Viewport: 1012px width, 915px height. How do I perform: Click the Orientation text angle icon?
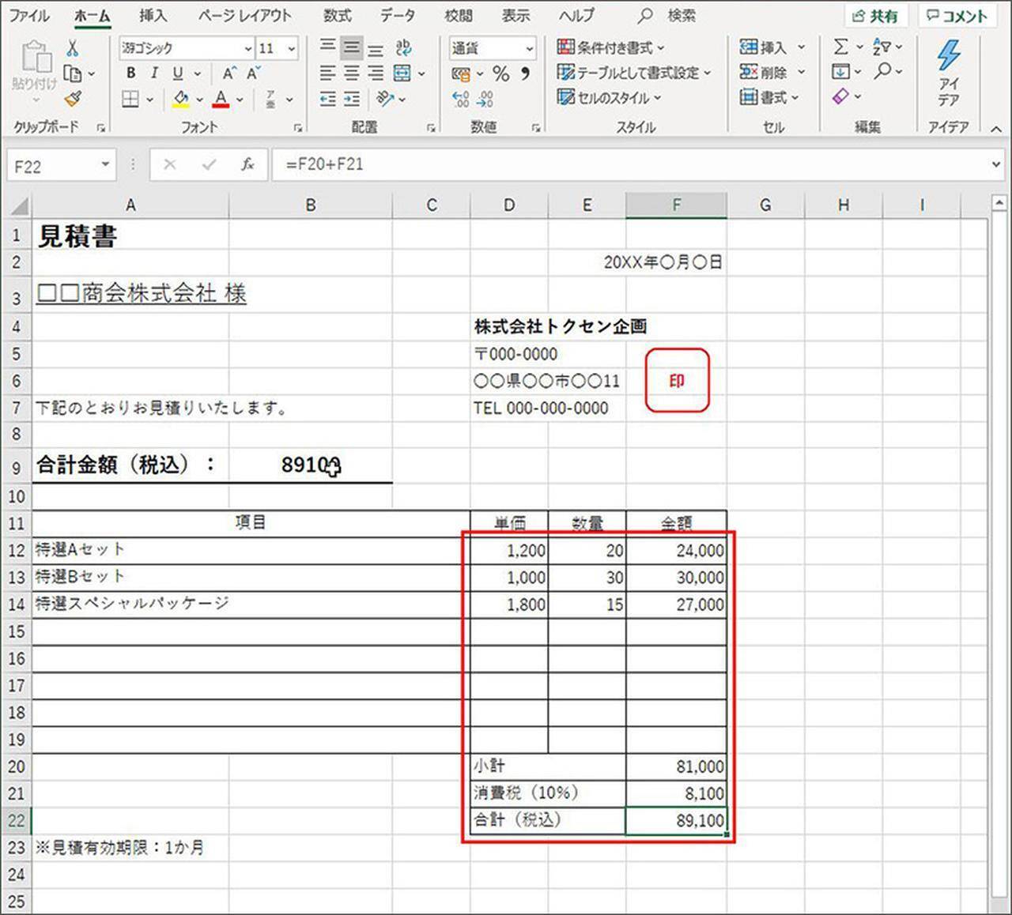(386, 99)
